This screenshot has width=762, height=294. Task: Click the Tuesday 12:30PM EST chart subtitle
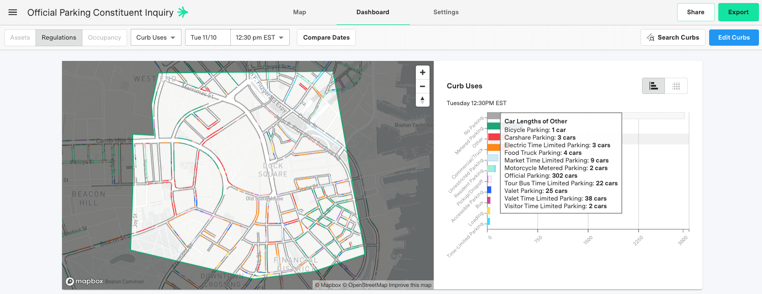tap(476, 103)
